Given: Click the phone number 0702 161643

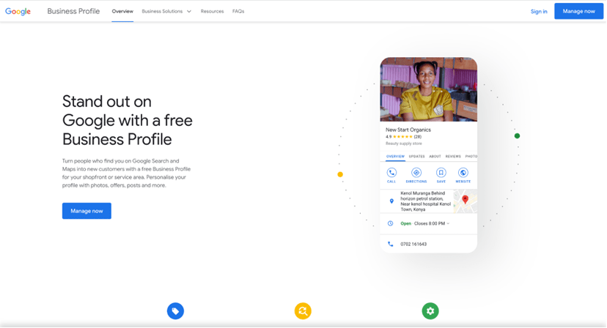Looking at the screenshot, I should 413,244.
